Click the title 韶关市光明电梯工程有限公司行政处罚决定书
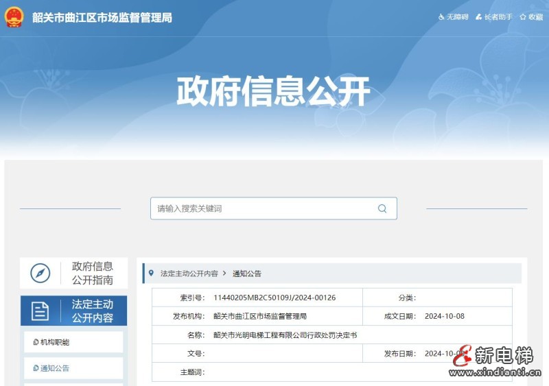This screenshot has width=549, height=386. point(285,335)
